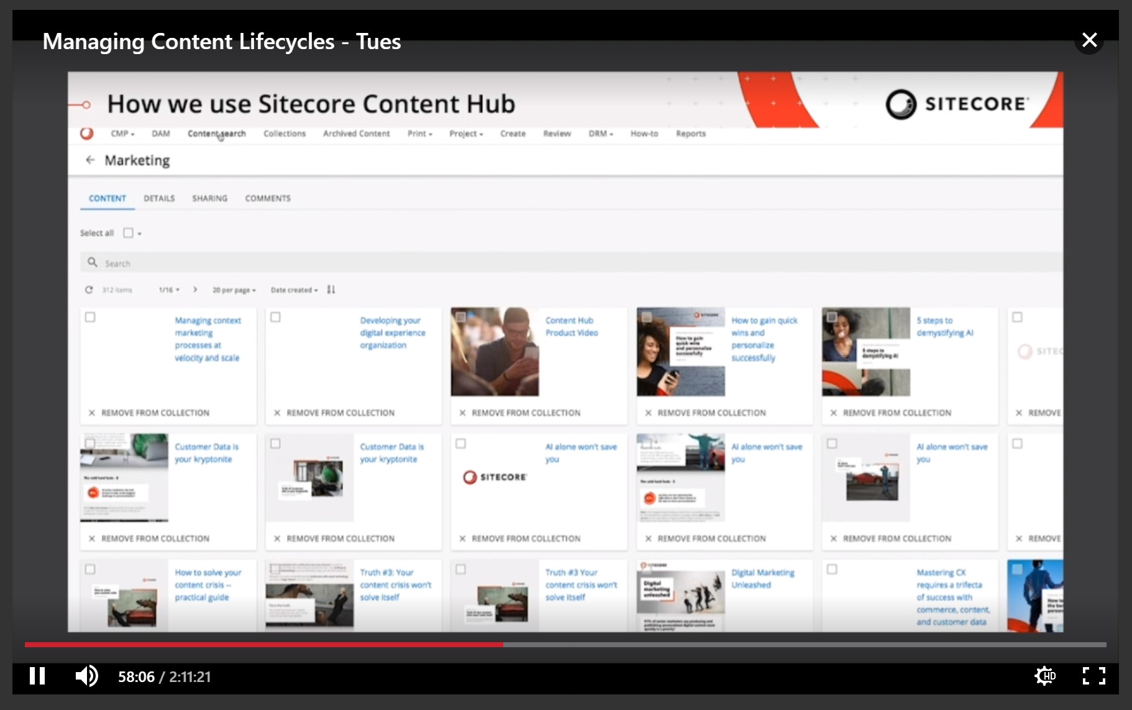Check the Select all checkbox

tap(128, 233)
